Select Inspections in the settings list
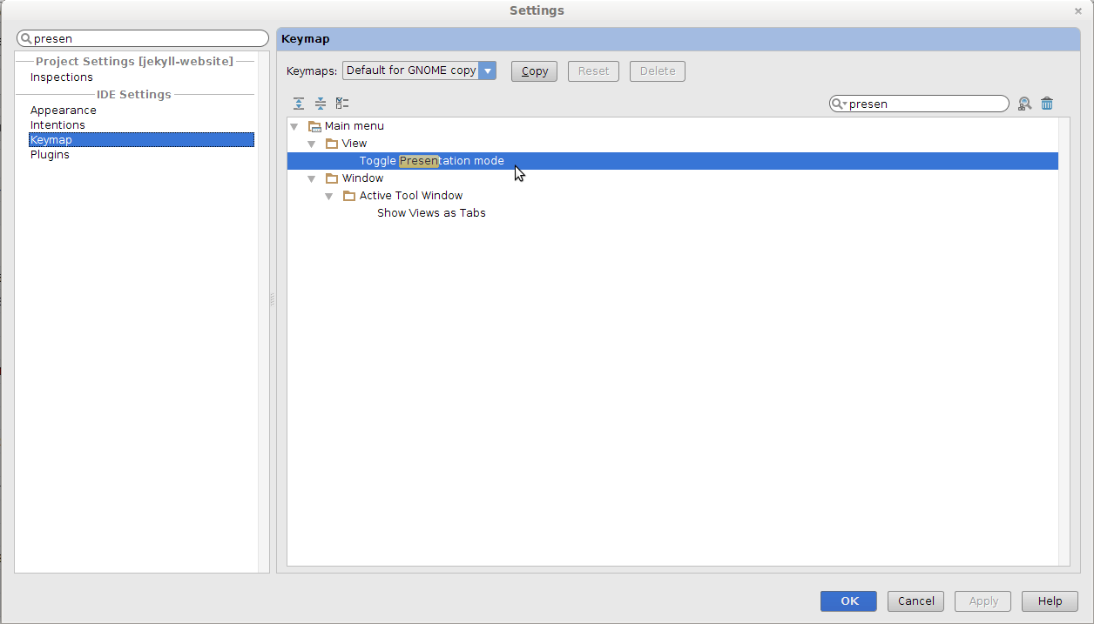Image resolution: width=1094 pixels, height=624 pixels. [61, 77]
